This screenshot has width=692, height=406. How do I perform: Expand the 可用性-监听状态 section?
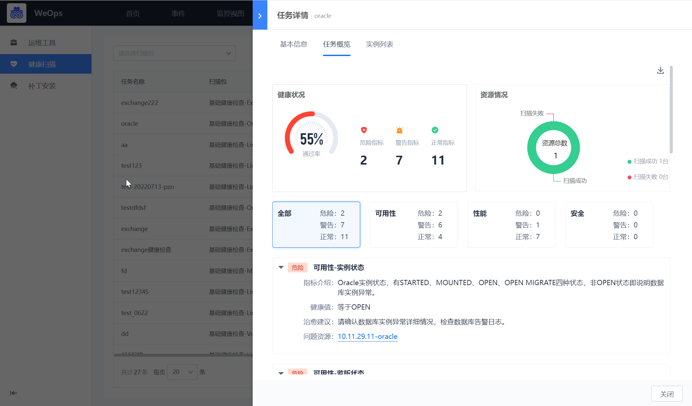(x=281, y=373)
